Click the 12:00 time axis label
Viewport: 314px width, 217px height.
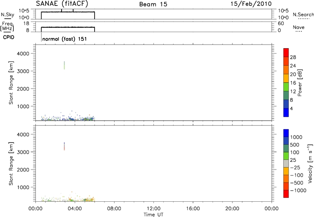153,209
